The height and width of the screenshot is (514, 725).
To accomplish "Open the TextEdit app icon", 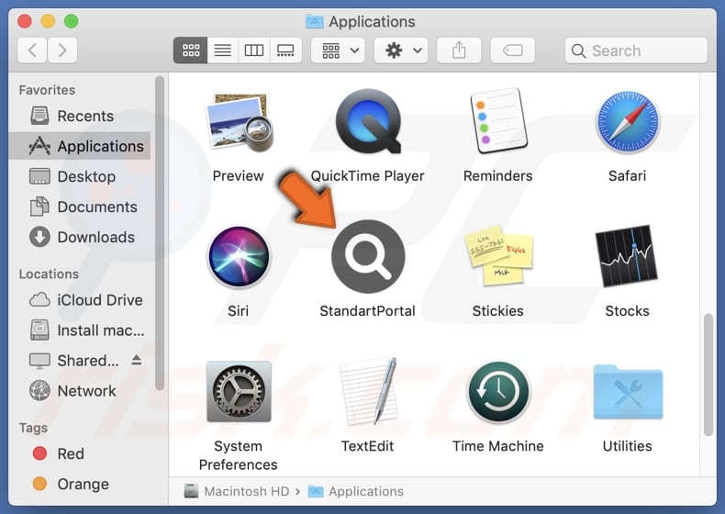I will click(369, 391).
